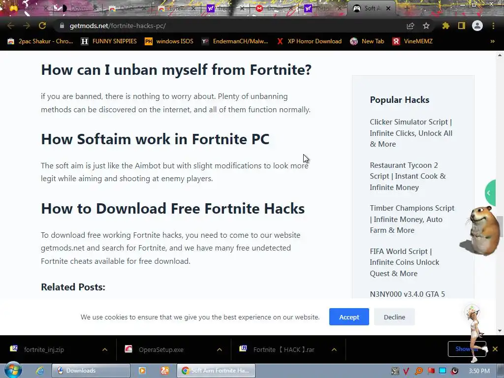The width and height of the screenshot is (504, 378).
Task: Open Clicker Simulator Script link
Action: pos(411,133)
